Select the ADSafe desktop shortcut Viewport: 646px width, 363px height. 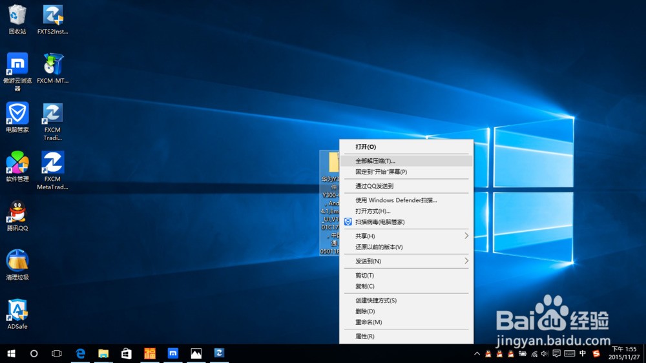click(x=17, y=314)
